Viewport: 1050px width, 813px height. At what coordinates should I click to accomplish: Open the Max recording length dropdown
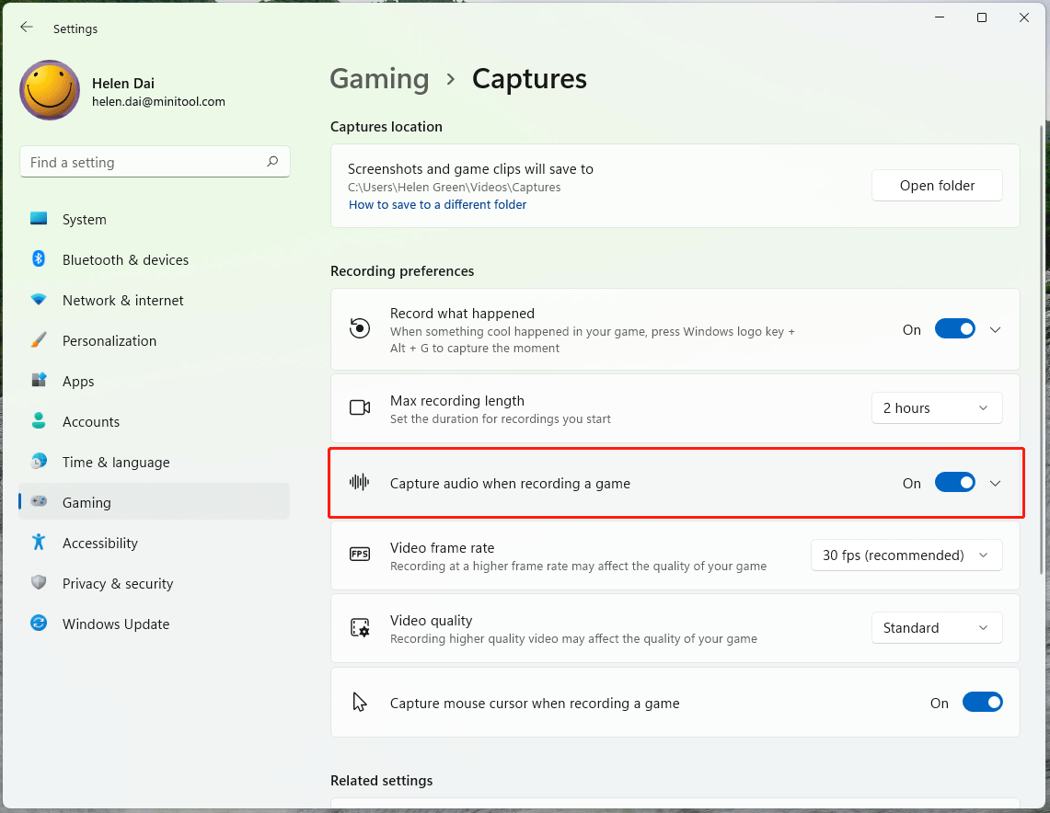(x=937, y=407)
